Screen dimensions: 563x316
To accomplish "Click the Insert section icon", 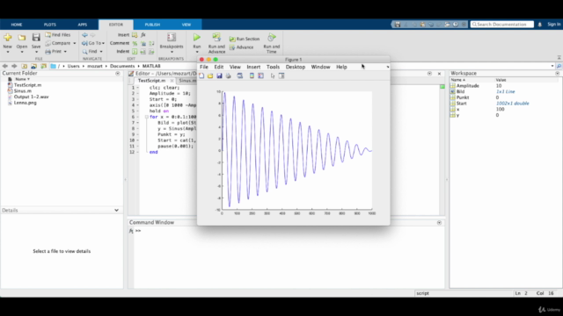I will 135,35.
